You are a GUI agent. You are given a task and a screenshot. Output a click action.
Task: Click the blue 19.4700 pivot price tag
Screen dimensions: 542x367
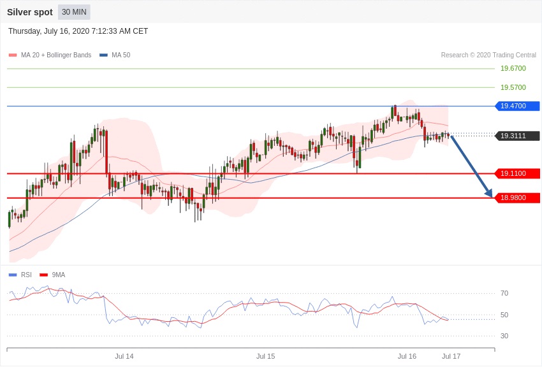pos(517,106)
